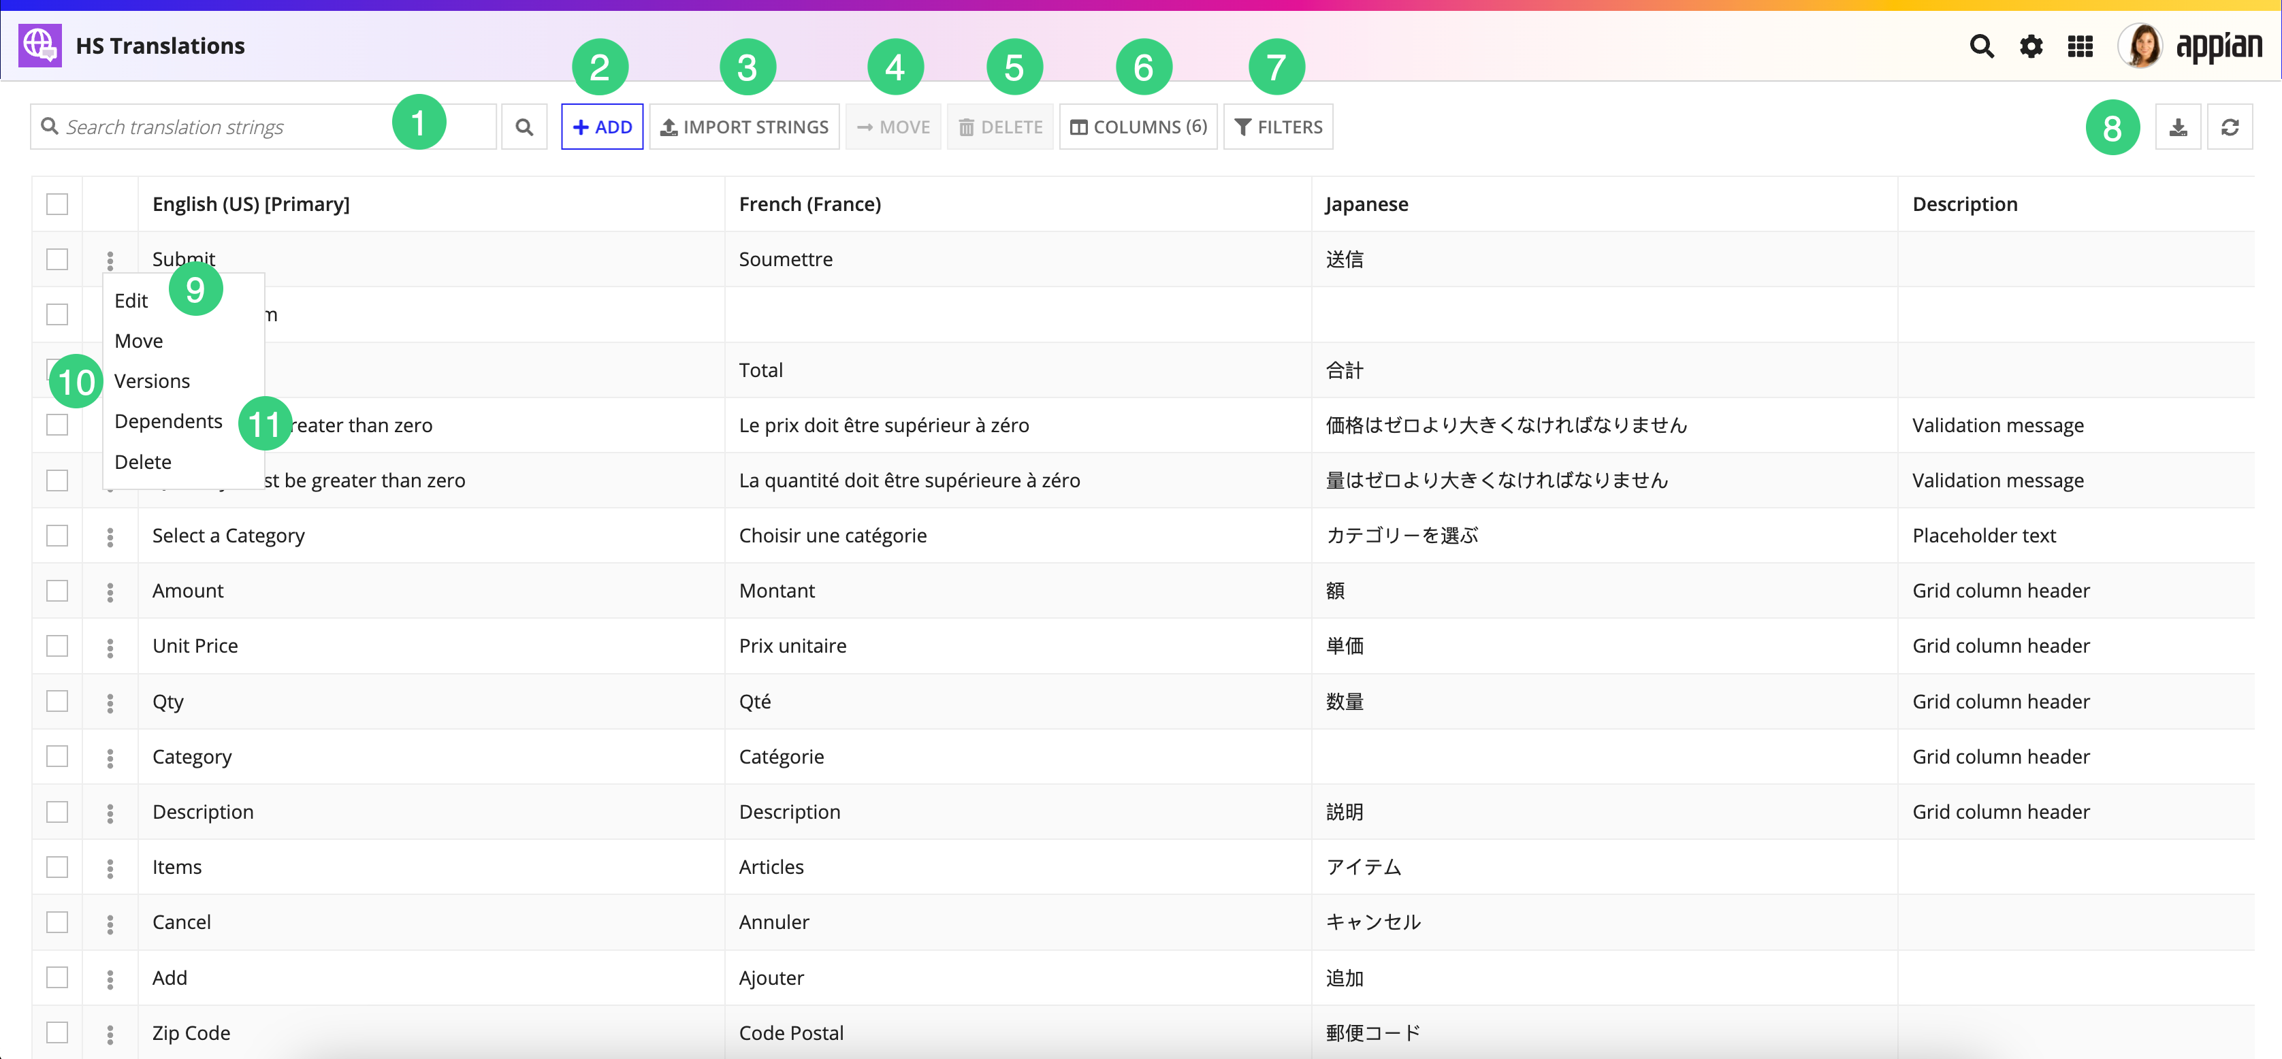Select the 'Ajouter' French cell

pyautogui.click(x=1018, y=977)
